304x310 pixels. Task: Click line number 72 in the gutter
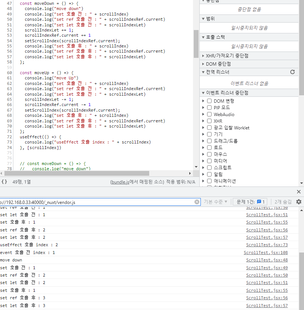point(9,137)
